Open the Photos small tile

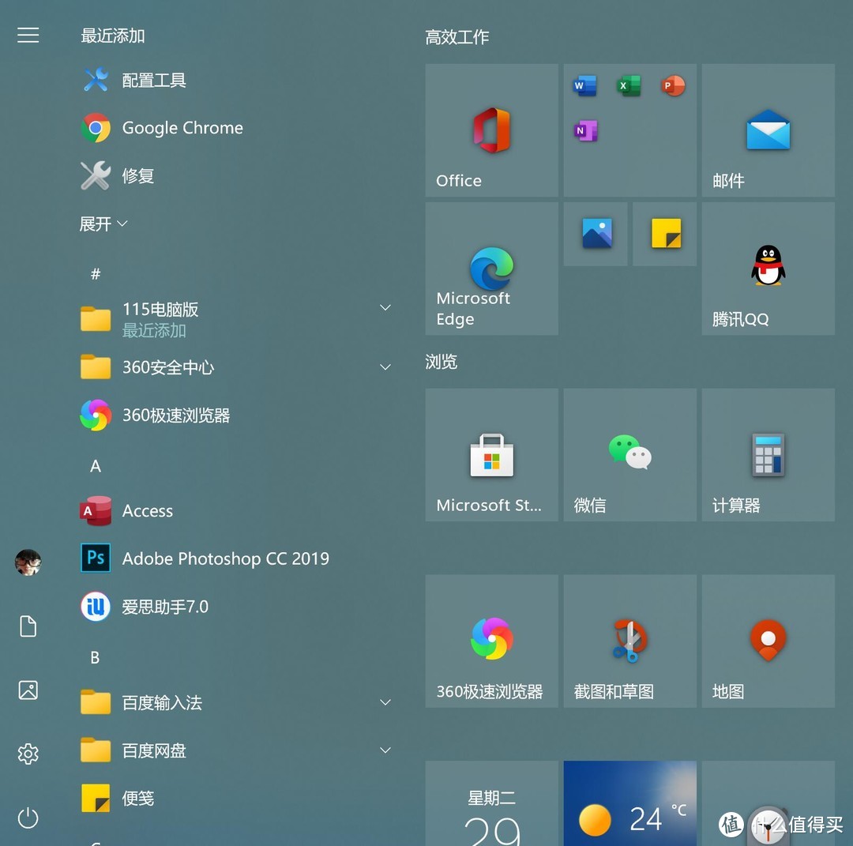point(596,234)
